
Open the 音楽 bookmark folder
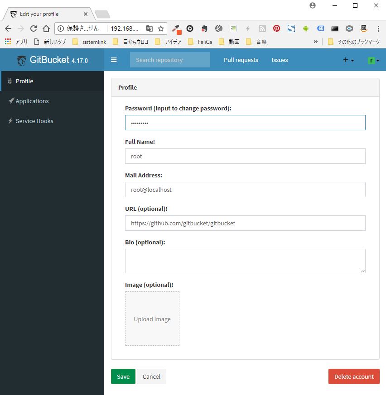256,42
